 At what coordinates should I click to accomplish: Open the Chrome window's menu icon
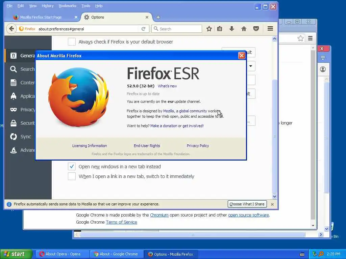click(x=310, y=38)
